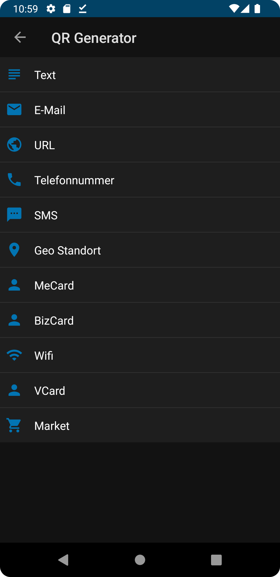Tap the SMS speech bubble icon
This screenshot has height=577, width=280.
(14, 215)
